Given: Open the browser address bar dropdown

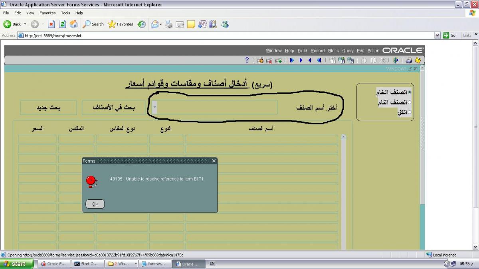Looking at the screenshot, I should [x=437, y=35].
